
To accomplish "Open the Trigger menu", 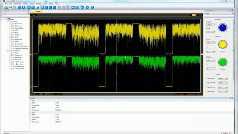I will tap(32, 4).
